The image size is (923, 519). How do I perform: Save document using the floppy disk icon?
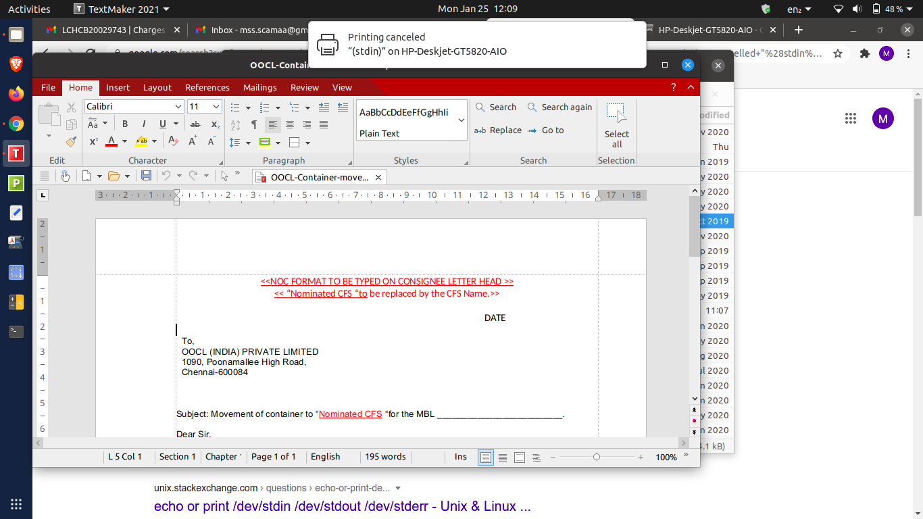[146, 176]
